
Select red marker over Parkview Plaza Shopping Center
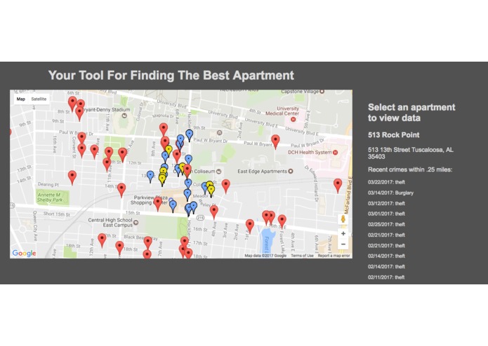(158, 203)
